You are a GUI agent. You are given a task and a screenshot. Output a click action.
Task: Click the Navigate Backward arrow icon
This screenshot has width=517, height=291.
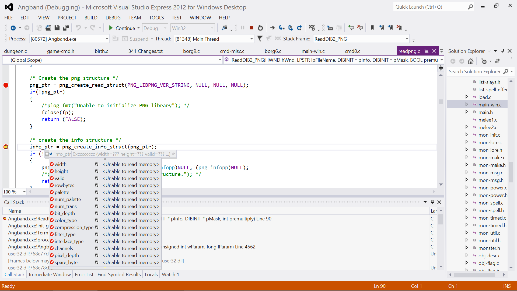(x=13, y=28)
